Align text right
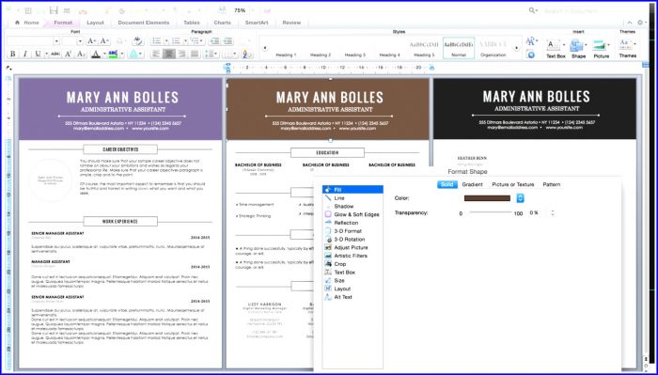Image resolution: width=658 pixels, height=375 pixels. (181, 54)
